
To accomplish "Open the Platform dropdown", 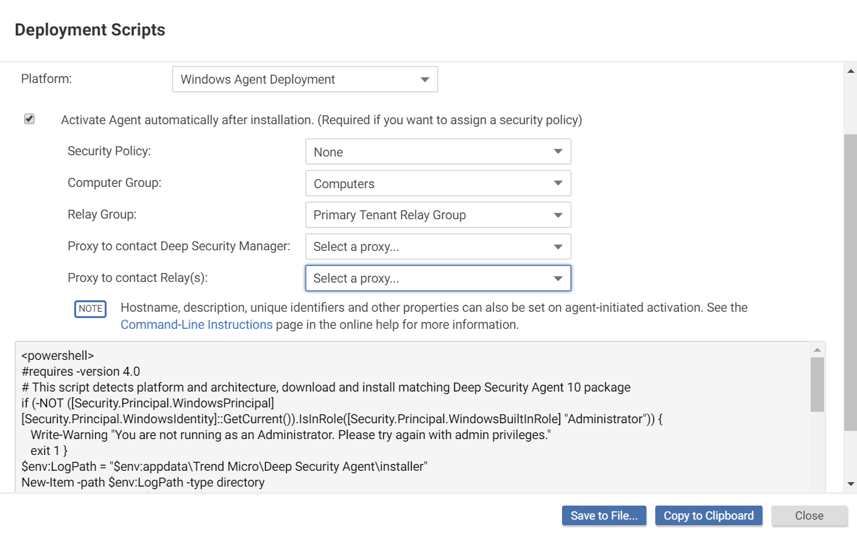I will (304, 80).
